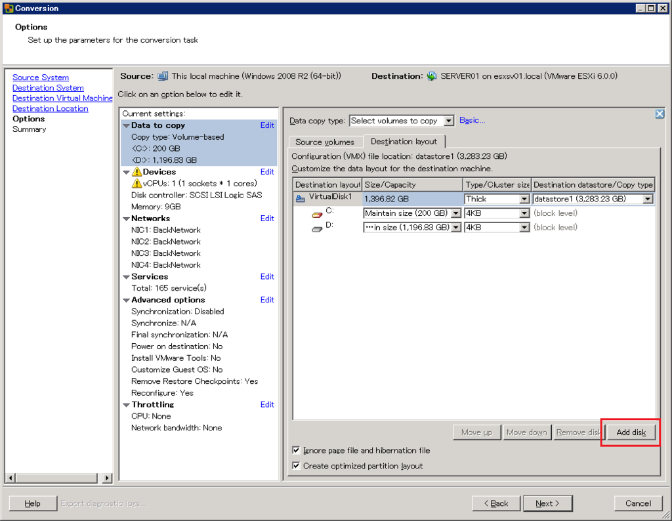672x521 pixels.
Task: Click the Destination layout column header
Action: click(x=327, y=184)
